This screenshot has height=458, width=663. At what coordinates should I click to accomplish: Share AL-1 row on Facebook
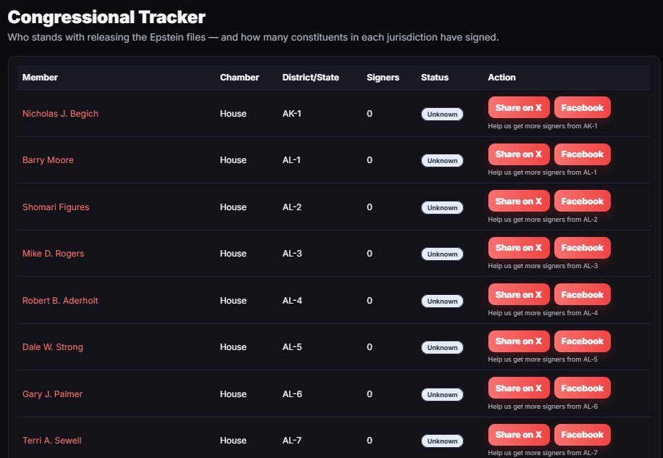583,154
